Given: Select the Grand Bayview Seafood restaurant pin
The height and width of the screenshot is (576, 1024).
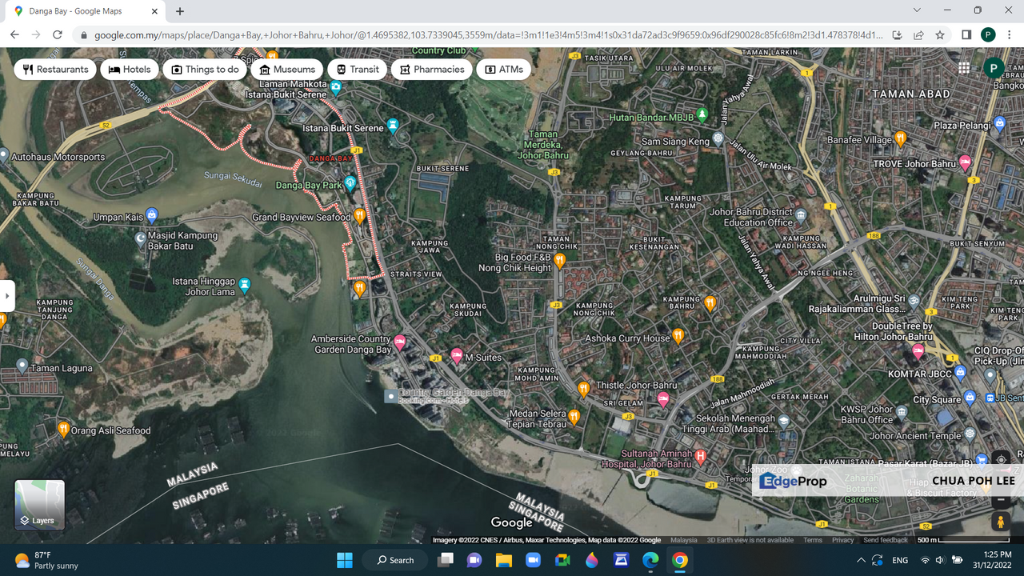Looking at the screenshot, I should click(360, 216).
